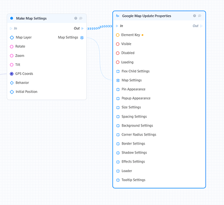Select the Make Map Settings node title
Screen dimensions: 224x205
tap(31, 18)
